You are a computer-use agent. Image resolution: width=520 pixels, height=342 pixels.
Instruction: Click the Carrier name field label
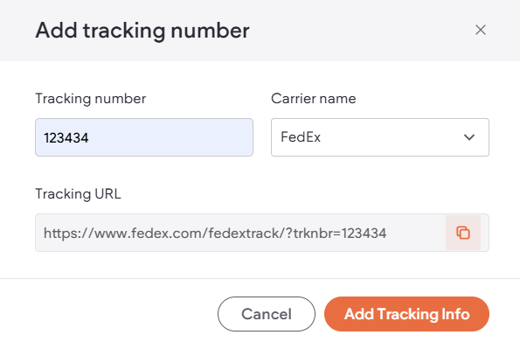pyautogui.click(x=314, y=99)
